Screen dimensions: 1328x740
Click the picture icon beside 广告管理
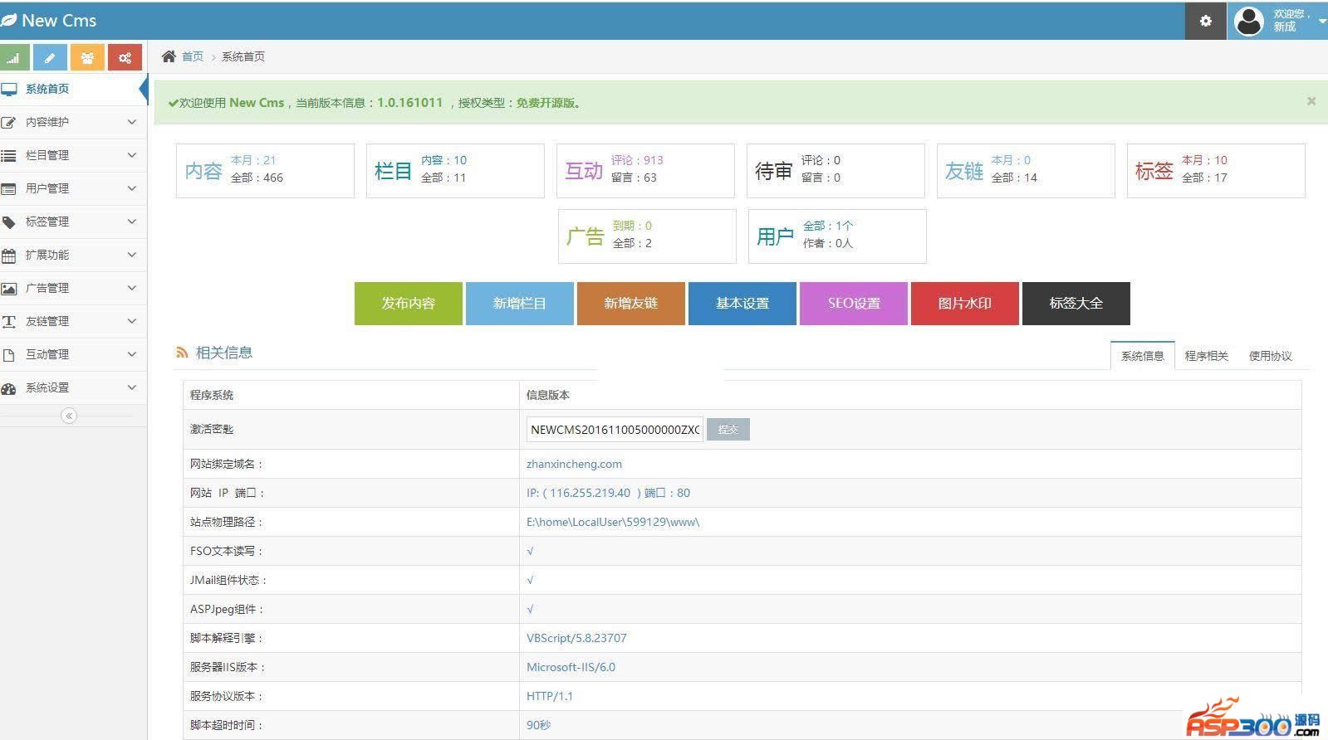click(8, 288)
